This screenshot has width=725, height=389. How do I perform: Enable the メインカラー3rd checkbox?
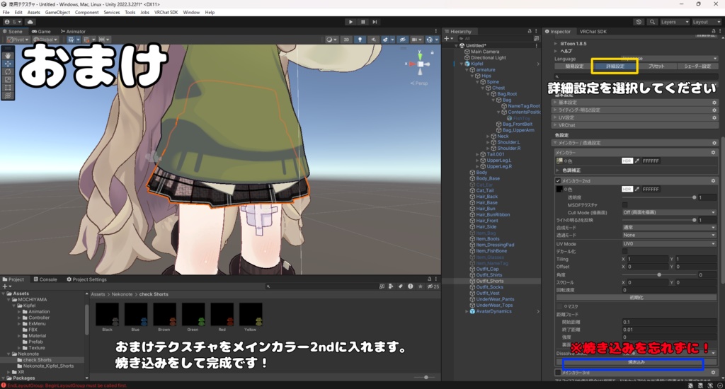click(558, 372)
